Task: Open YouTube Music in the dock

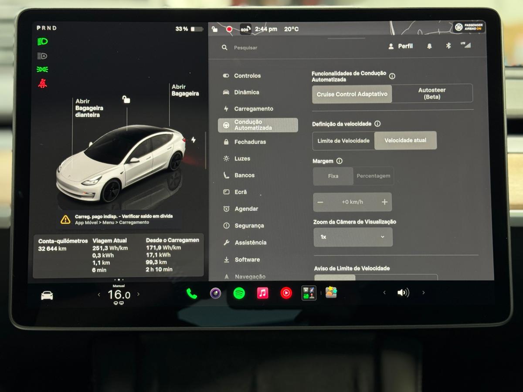Action: point(286,293)
